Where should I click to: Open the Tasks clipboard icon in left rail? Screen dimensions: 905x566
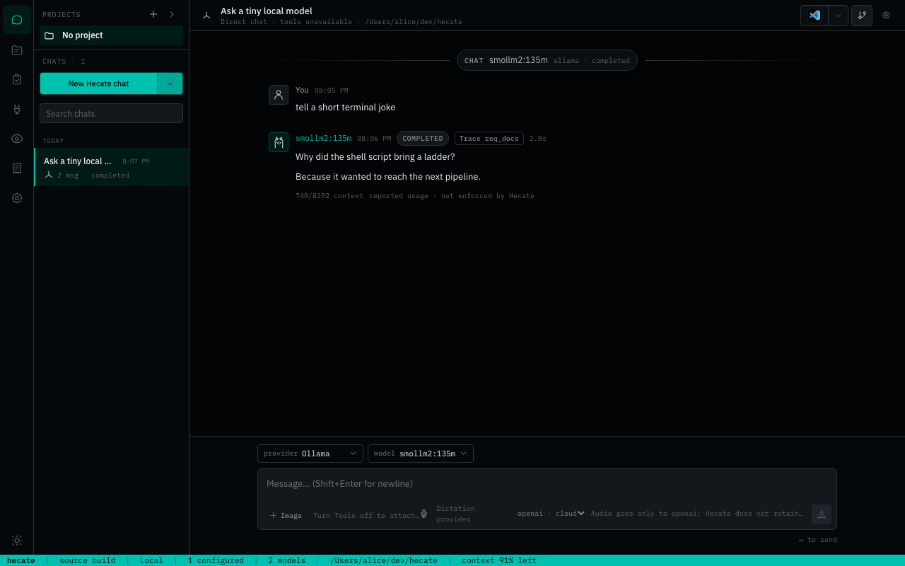tap(17, 79)
